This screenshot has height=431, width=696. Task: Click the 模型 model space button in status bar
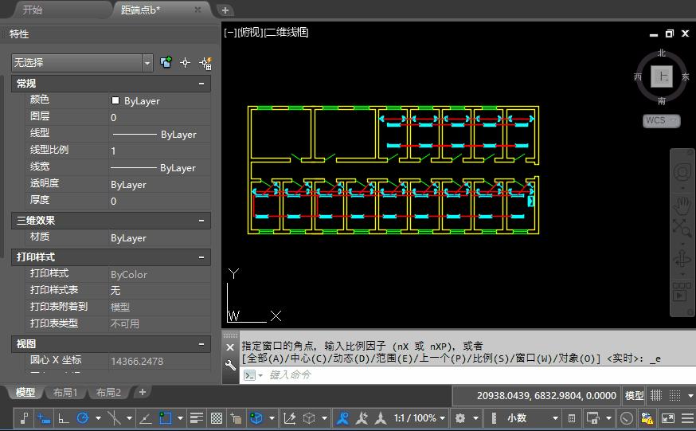(634, 395)
